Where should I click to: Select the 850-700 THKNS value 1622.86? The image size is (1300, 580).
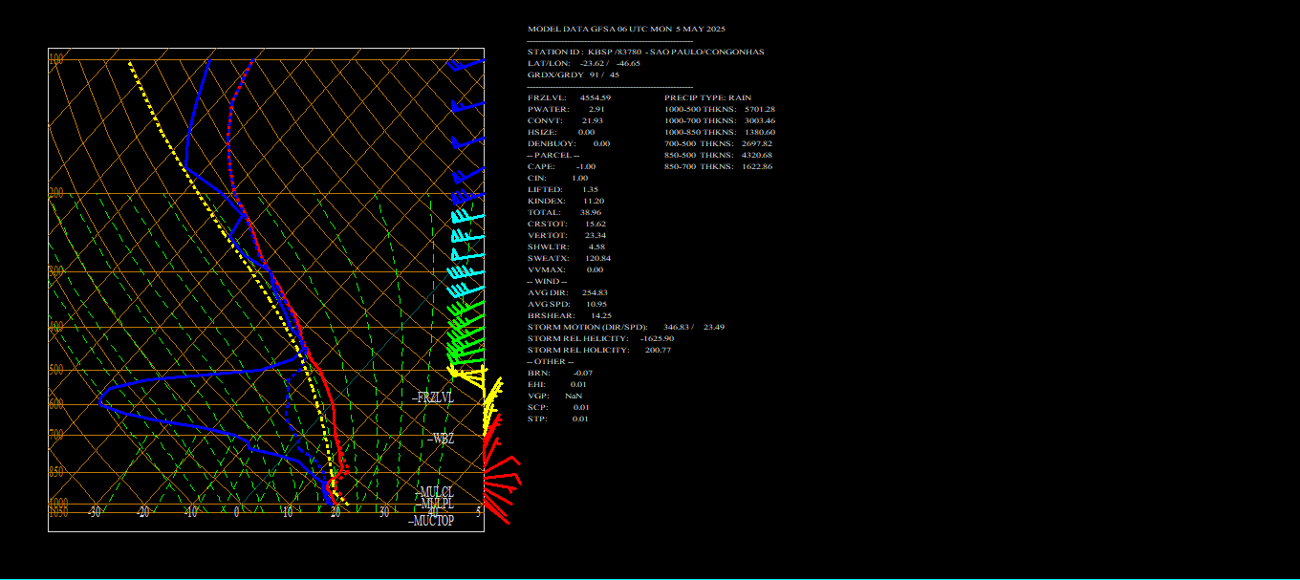tap(757, 166)
